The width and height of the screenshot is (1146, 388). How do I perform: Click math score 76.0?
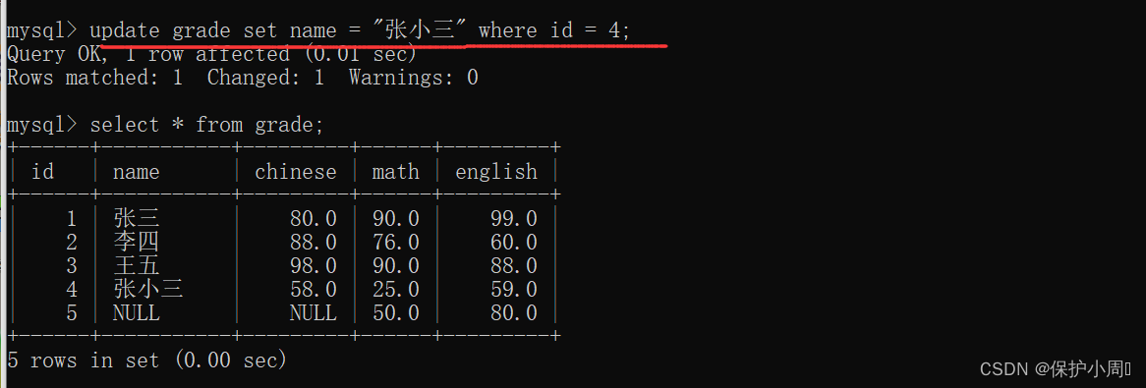(x=395, y=242)
